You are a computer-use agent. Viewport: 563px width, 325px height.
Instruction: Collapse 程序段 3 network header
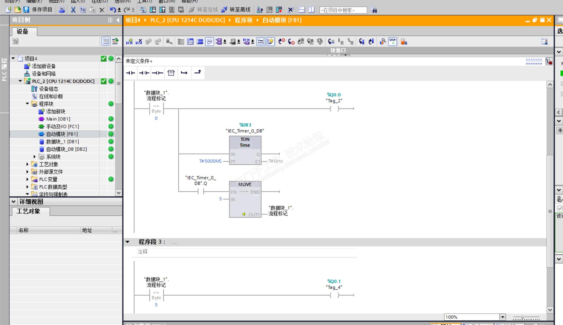point(128,242)
